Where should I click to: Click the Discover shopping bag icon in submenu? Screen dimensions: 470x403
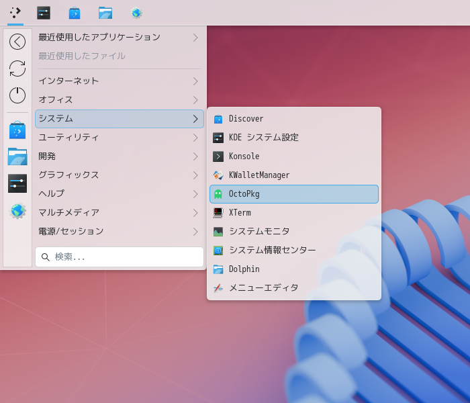(x=218, y=119)
